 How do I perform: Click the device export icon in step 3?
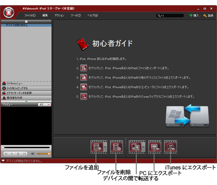[84, 78]
